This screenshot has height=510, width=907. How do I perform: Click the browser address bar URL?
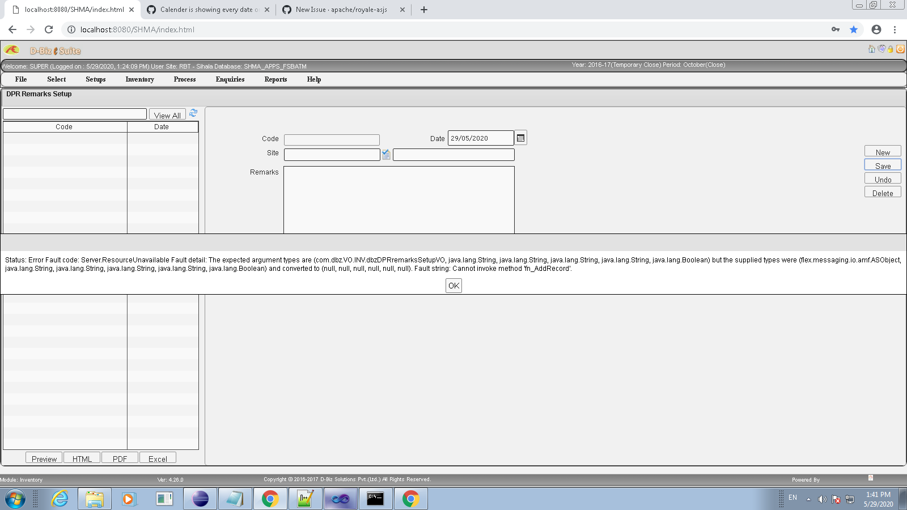coord(137,29)
